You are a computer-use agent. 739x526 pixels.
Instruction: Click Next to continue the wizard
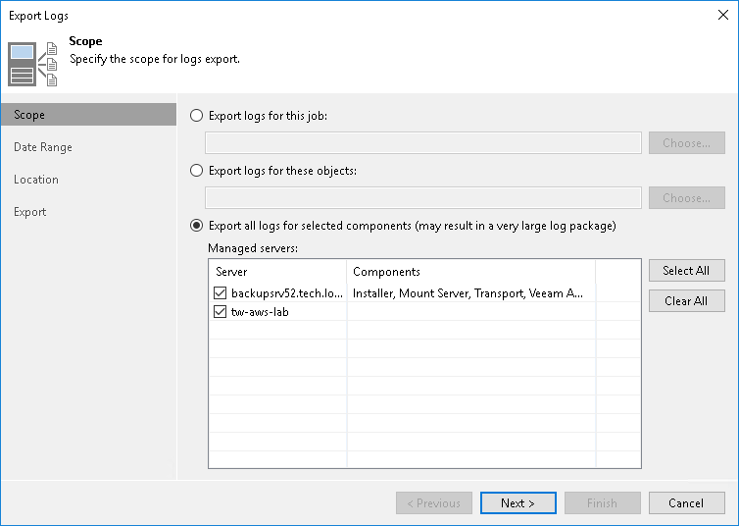517,503
